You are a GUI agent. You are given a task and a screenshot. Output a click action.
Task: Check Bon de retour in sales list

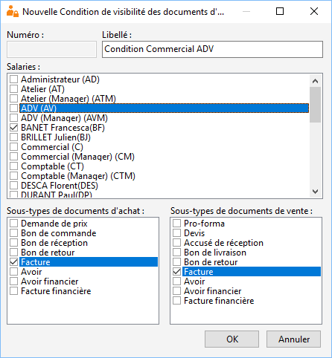pyautogui.click(x=177, y=262)
